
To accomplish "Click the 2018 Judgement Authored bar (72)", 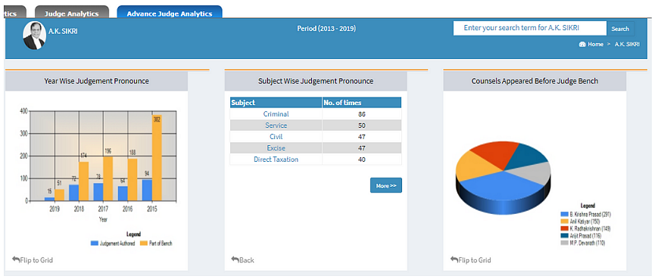I will point(74,193).
